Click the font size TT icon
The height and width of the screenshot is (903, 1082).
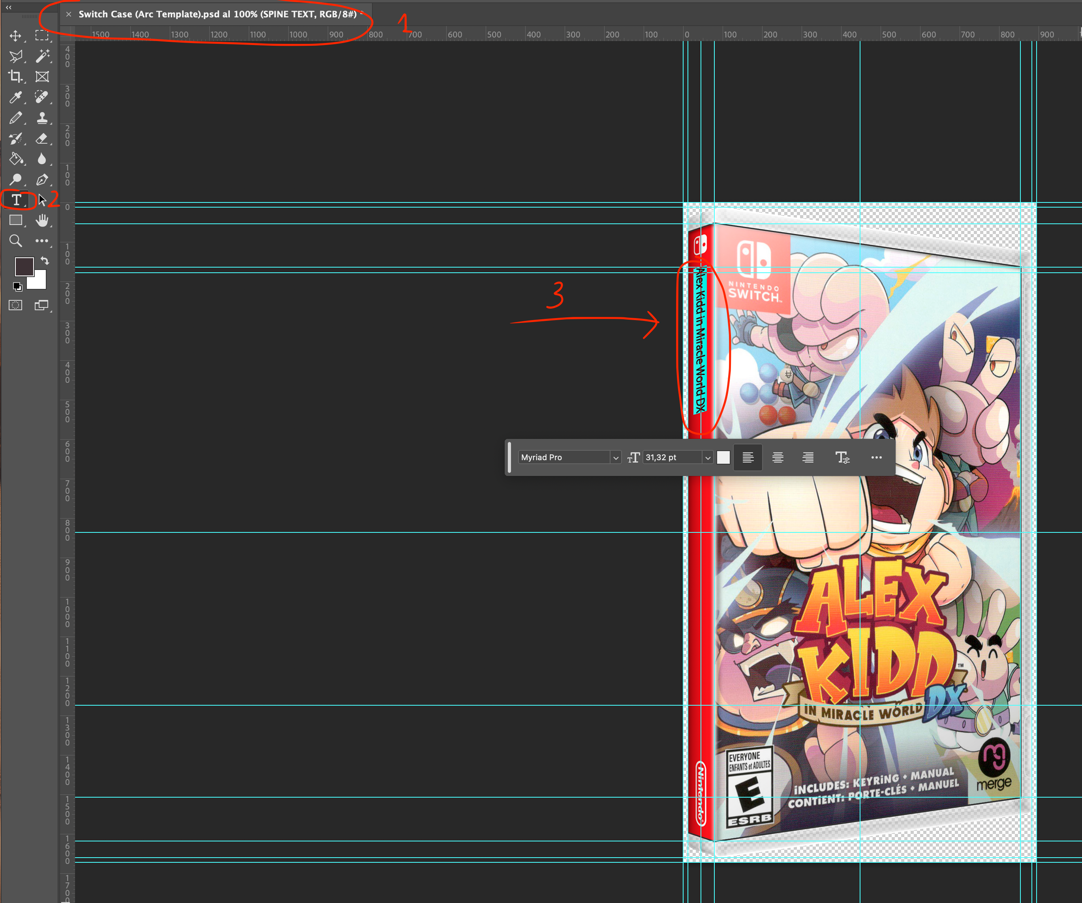[x=634, y=458]
